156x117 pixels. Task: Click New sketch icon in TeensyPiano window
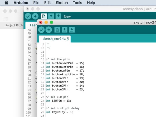(44, 16)
